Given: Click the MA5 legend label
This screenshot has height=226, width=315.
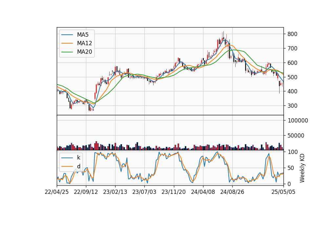Looking at the screenshot, I should coord(83,35).
